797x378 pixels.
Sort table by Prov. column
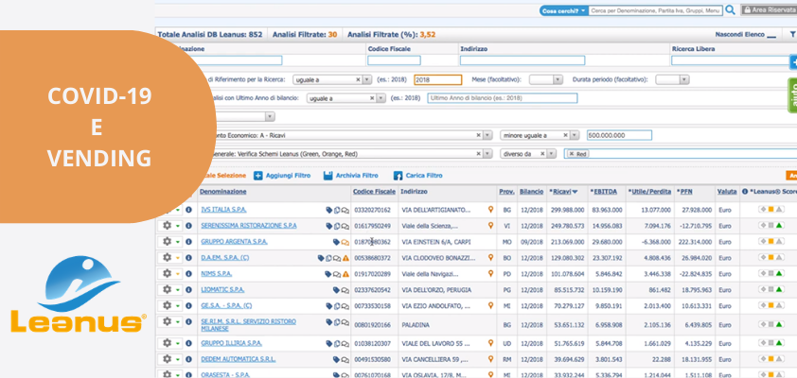[506, 192]
